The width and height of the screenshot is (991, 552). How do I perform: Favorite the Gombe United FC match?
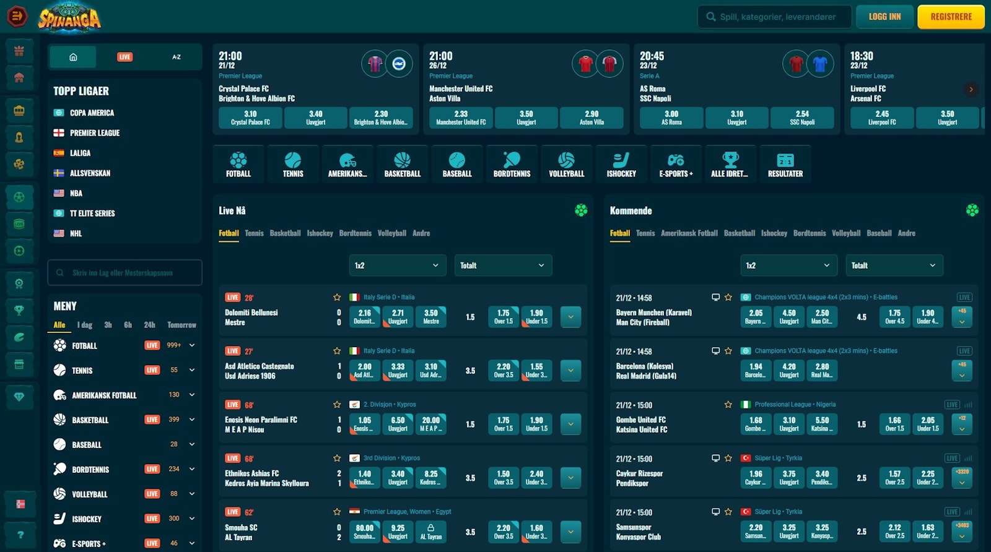pyautogui.click(x=728, y=404)
